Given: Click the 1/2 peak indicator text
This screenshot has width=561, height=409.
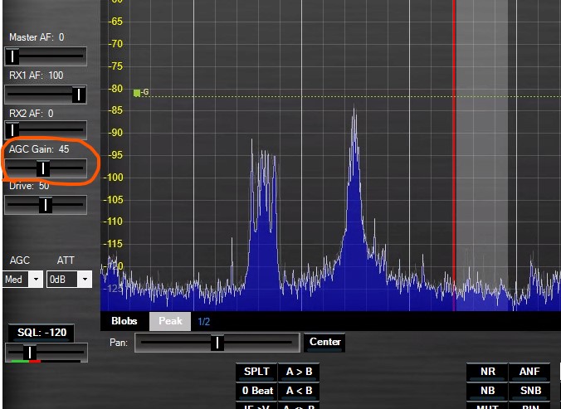Looking at the screenshot, I should coord(203,322).
